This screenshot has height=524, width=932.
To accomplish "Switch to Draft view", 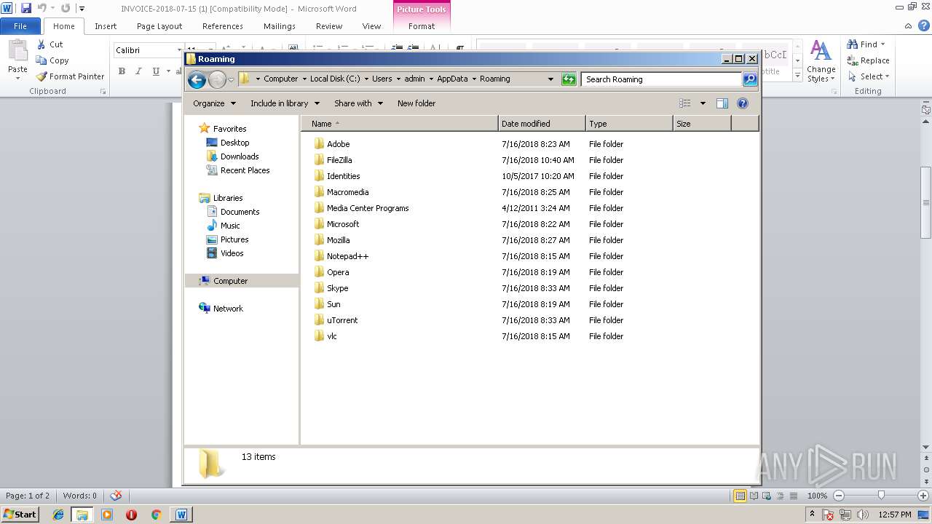I will [791, 496].
